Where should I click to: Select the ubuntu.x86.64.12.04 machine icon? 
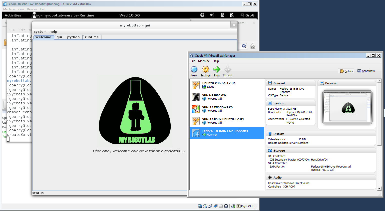coord(196,85)
